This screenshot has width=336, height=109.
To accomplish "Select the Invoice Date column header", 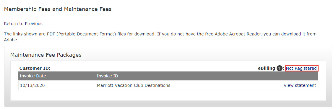I will pos(33,76).
